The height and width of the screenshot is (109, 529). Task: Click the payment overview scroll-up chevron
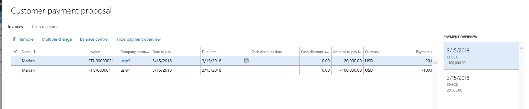point(521,48)
